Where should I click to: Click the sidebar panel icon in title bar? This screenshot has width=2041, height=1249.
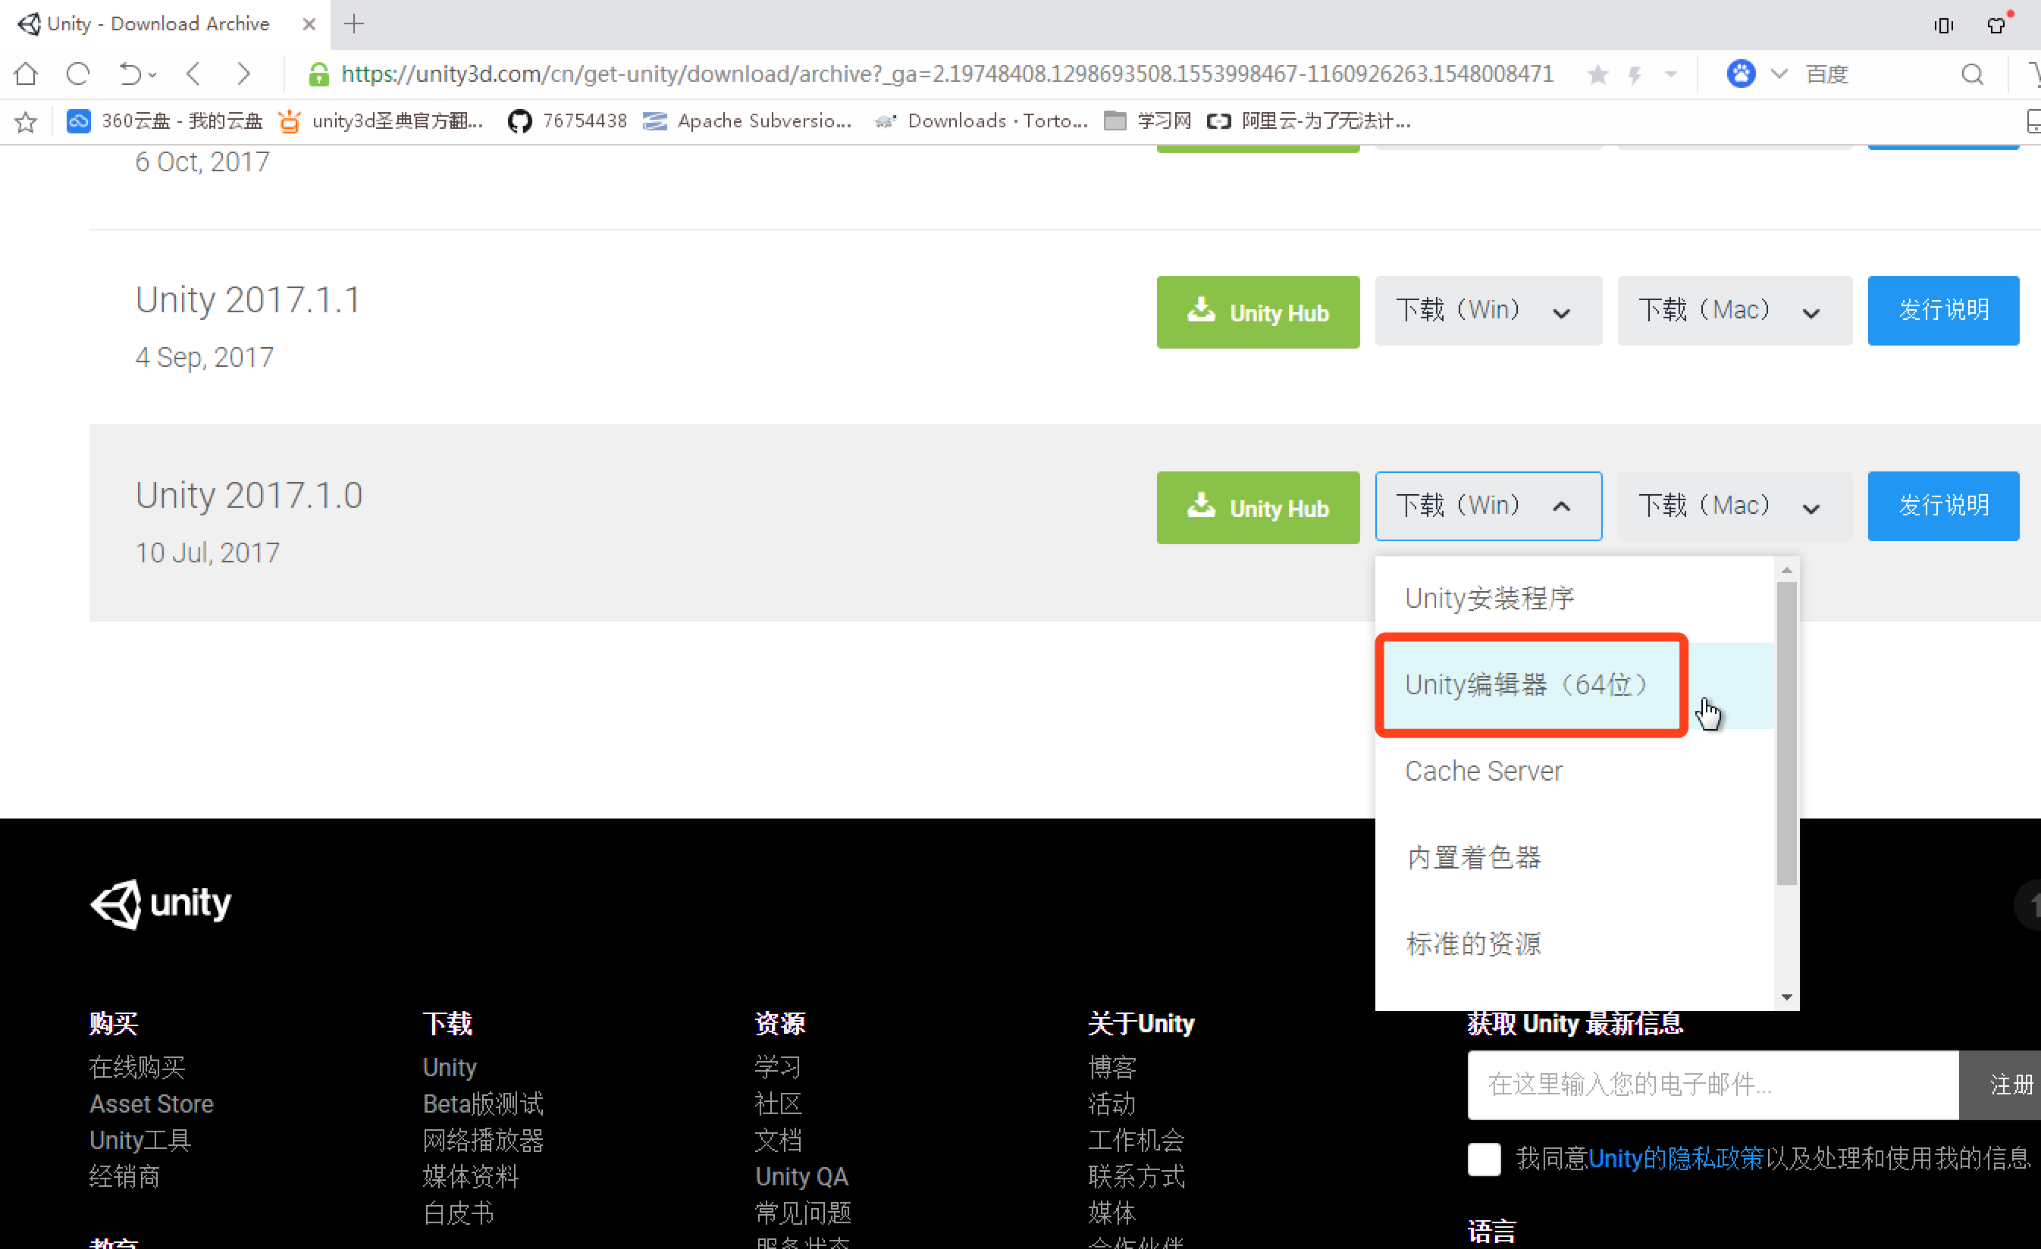[x=1943, y=25]
